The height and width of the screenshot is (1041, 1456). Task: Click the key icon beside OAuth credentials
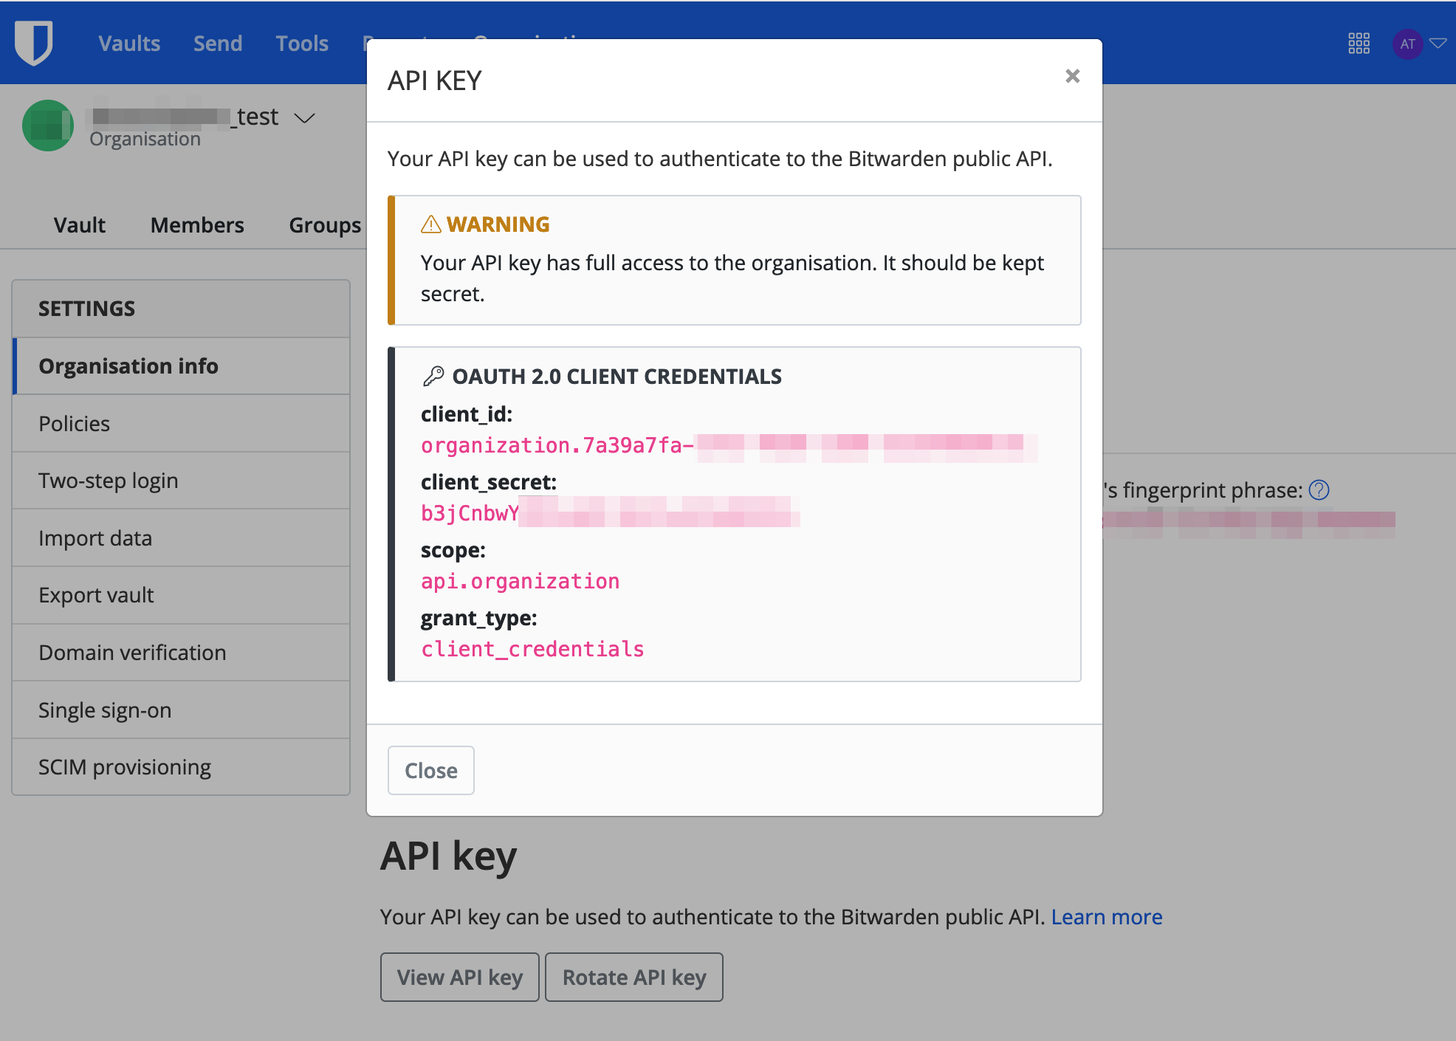(433, 377)
